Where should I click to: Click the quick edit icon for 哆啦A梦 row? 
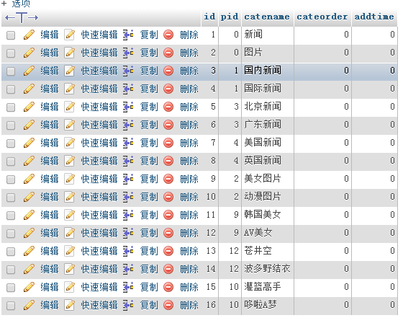pos(69,305)
